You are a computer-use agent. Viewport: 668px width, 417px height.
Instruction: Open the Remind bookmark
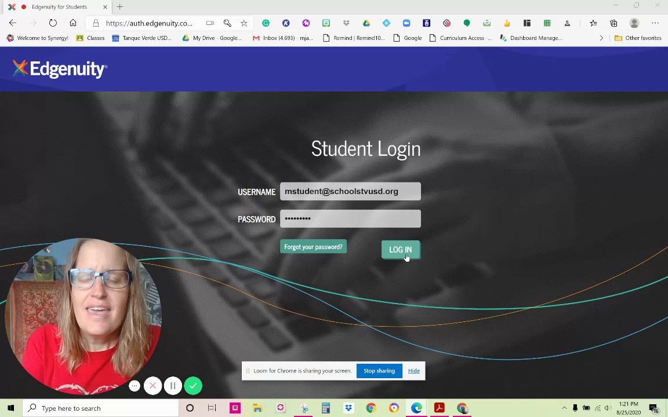[x=354, y=38]
